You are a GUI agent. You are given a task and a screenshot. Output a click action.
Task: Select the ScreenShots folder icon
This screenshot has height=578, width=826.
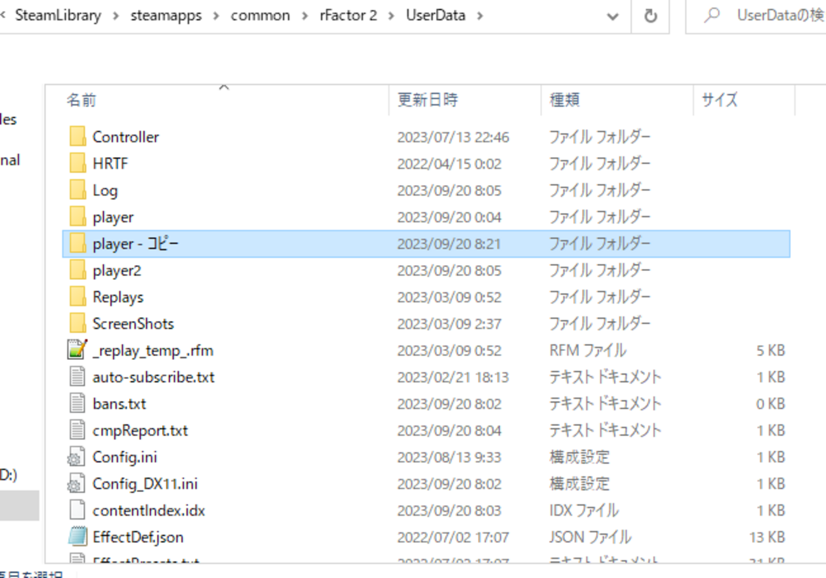(78, 324)
